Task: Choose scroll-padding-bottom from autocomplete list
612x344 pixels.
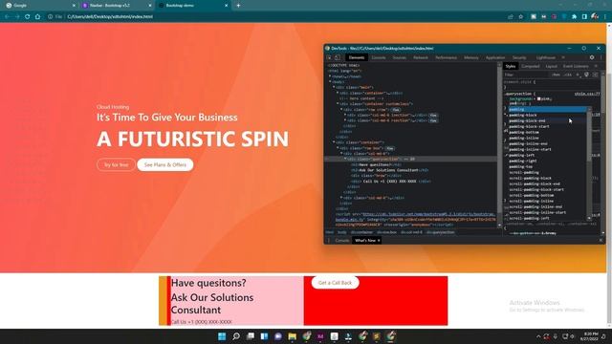Action: tap(548, 195)
